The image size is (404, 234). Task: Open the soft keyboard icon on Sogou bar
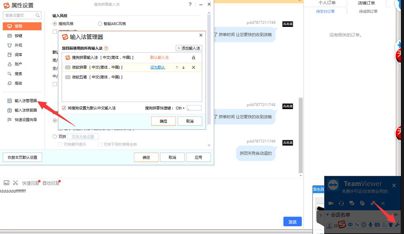click(377, 225)
